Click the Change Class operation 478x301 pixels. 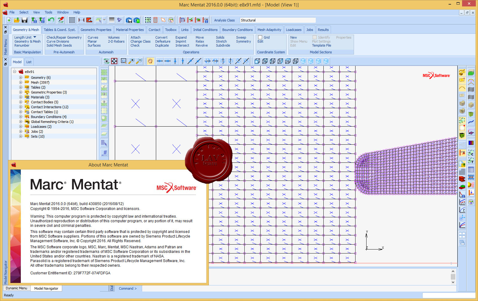click(x=141, y=41)
